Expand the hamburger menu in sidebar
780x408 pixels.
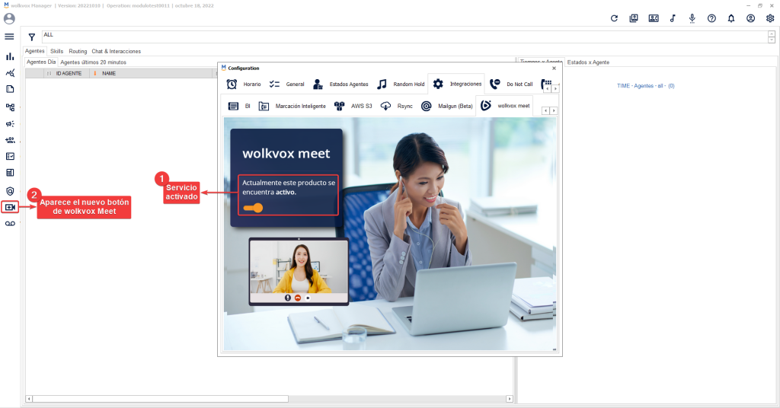coord(9,37)
